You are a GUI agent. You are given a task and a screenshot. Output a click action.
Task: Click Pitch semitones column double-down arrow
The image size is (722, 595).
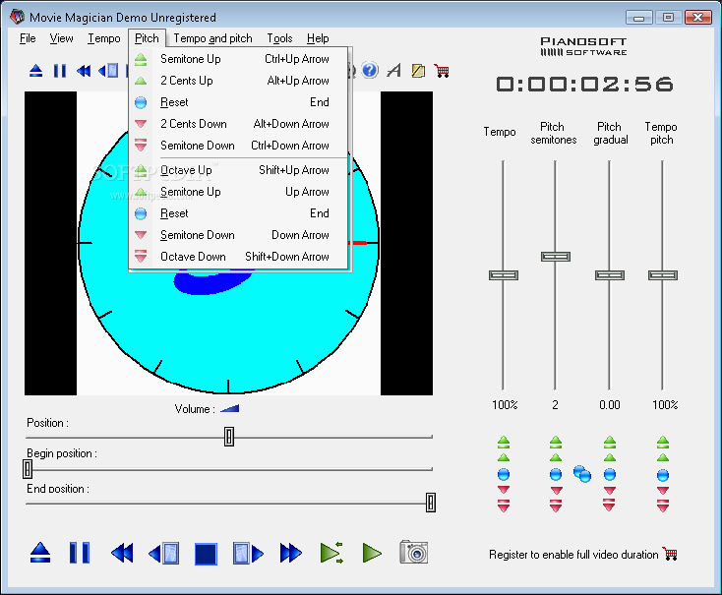[x=556, y=506]
